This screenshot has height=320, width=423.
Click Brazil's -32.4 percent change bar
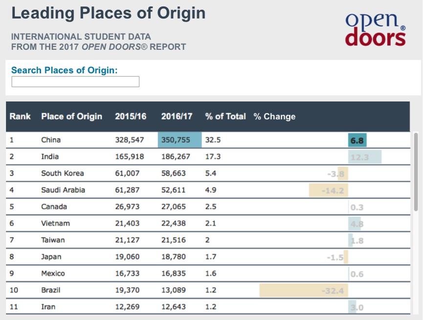pyautogui.click(x=304, y=291)
